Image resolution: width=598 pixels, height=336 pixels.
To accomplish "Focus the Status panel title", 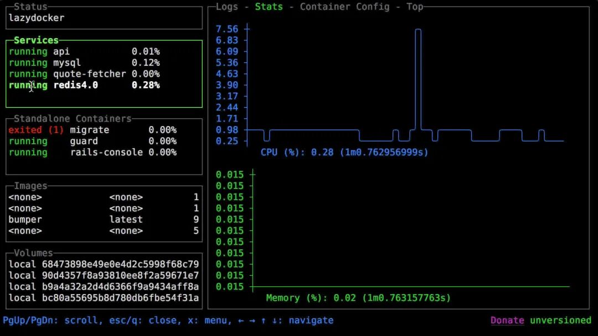I will (x=30, y=7).
